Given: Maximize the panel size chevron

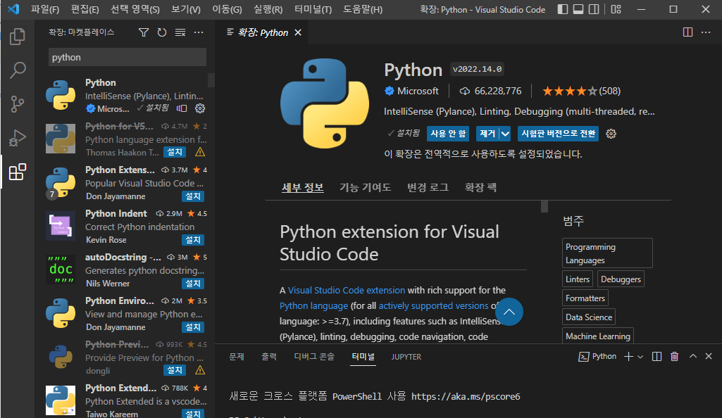Looking at the screenshot, I should [x=693, y=356].
